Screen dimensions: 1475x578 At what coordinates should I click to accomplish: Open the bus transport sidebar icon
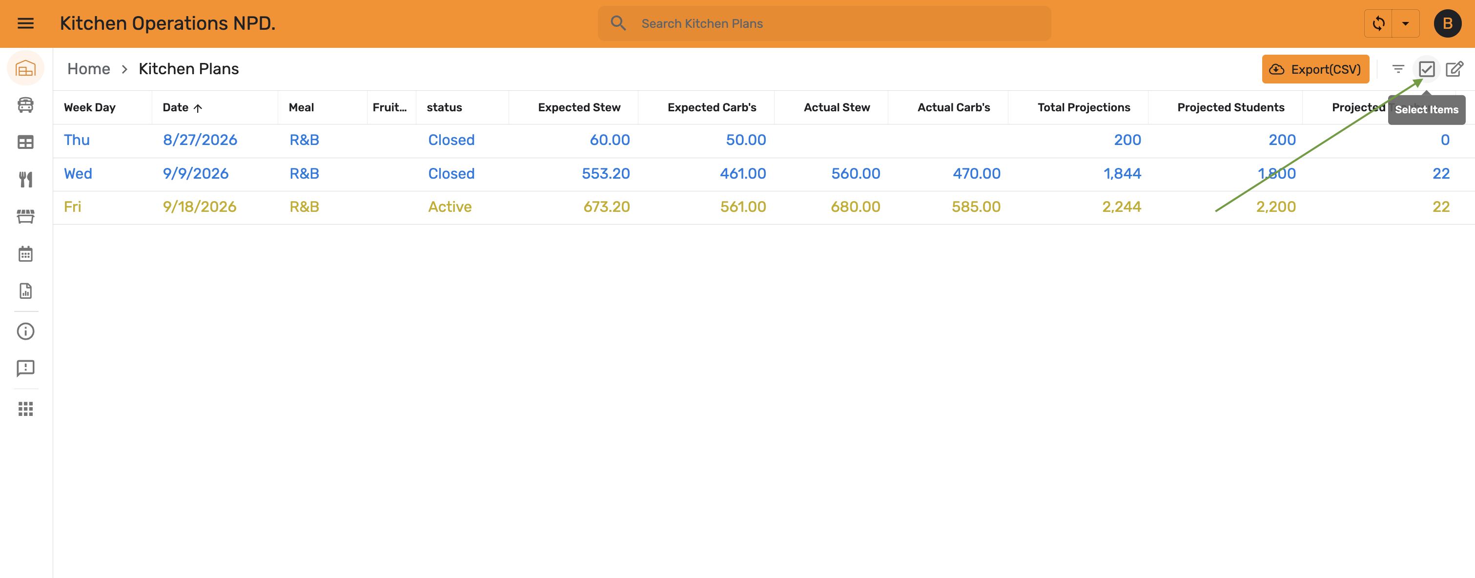26,105
